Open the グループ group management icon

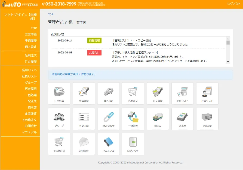(x=59, y=119)
